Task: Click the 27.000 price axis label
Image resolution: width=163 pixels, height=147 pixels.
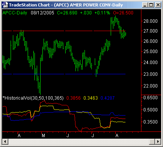Action: tap(150, 31)
